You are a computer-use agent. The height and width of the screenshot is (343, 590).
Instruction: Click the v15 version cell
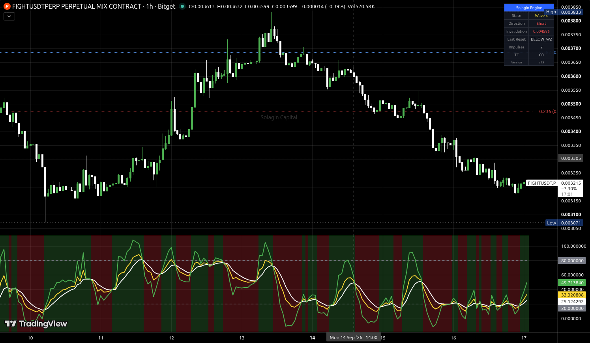[x=541, y=63]
